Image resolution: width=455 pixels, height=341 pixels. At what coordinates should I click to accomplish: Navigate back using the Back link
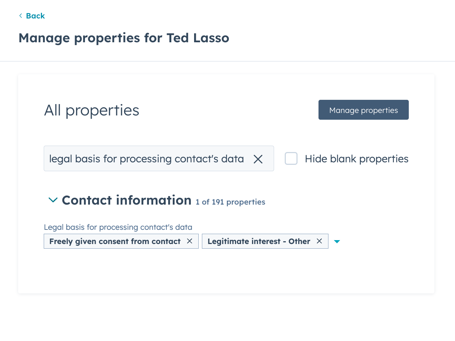coord(35,16)
